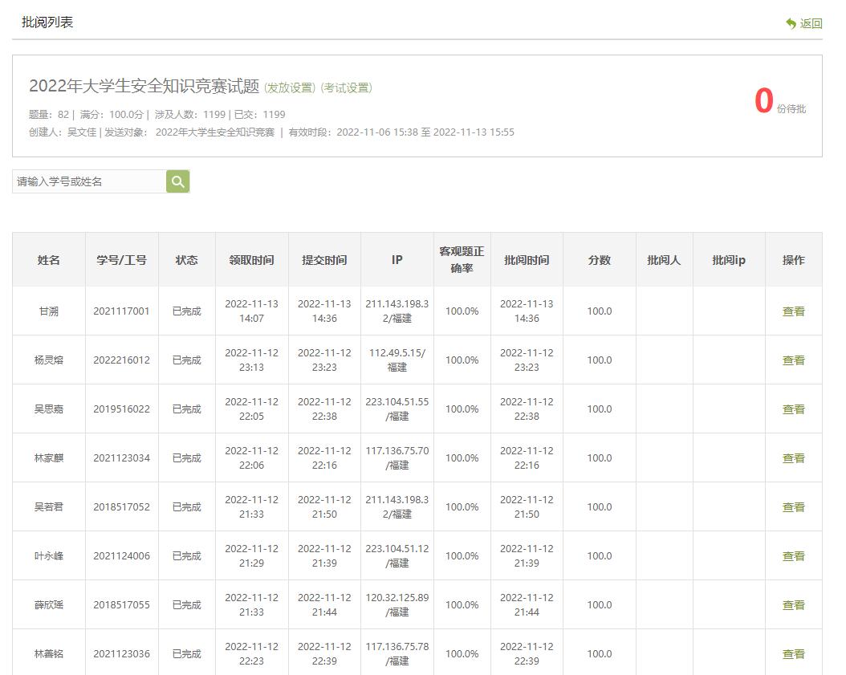Click the 客观题正确率 column header
Screen dimensions: 846x675
click(462, 260)
